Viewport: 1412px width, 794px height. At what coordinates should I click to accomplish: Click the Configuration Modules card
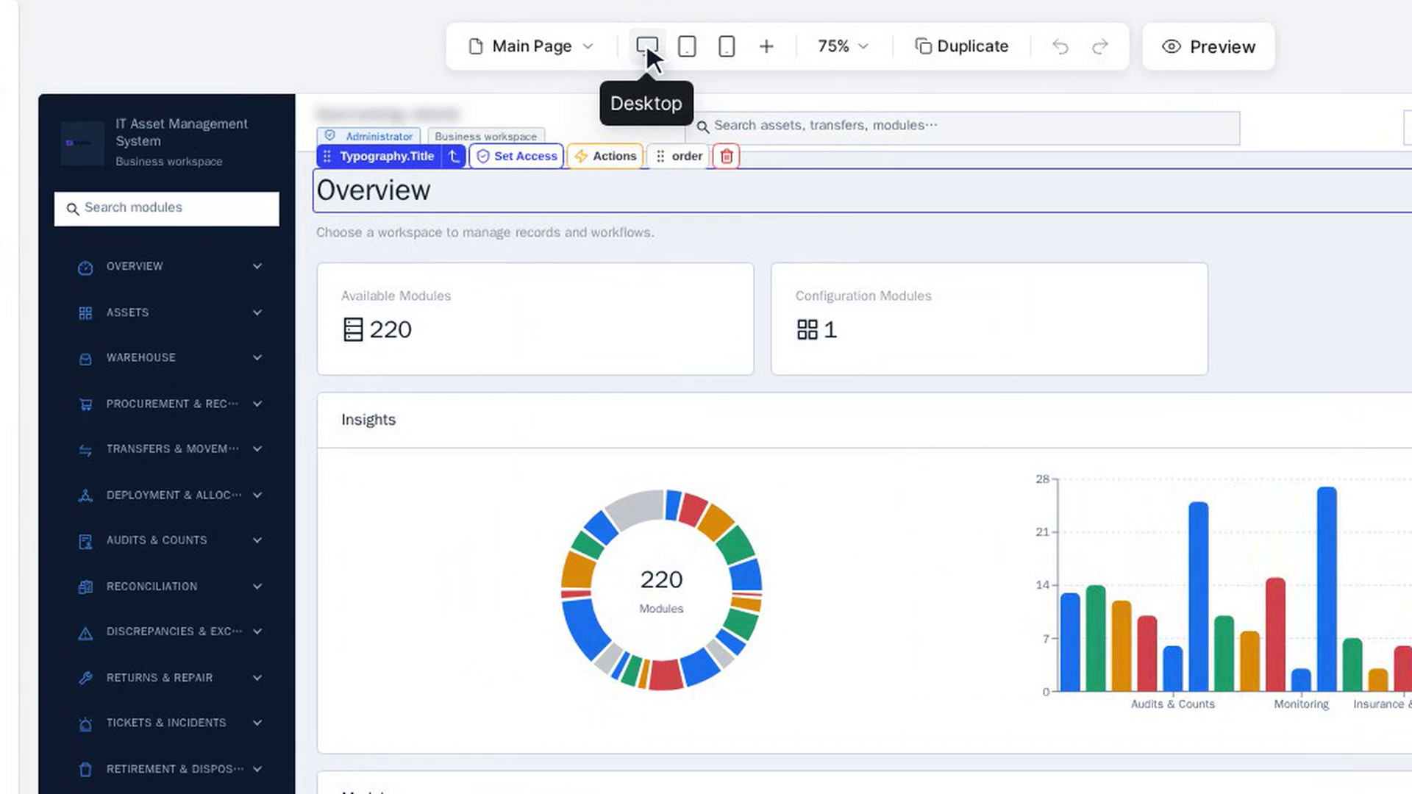click(989, 319)
